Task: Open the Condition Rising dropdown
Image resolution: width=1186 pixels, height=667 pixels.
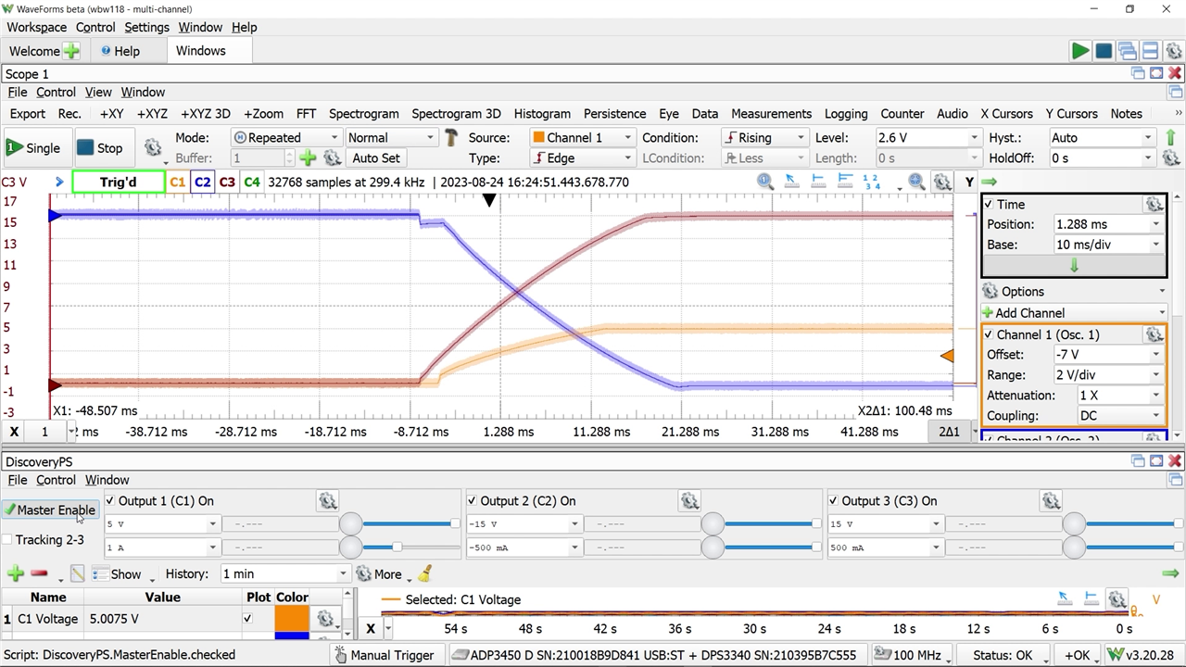Action: [764, 137]
